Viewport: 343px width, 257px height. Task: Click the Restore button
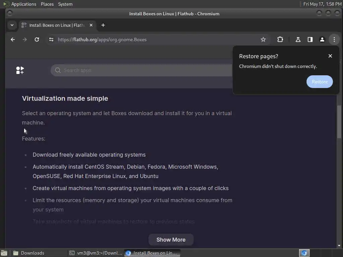click(320, 82)
